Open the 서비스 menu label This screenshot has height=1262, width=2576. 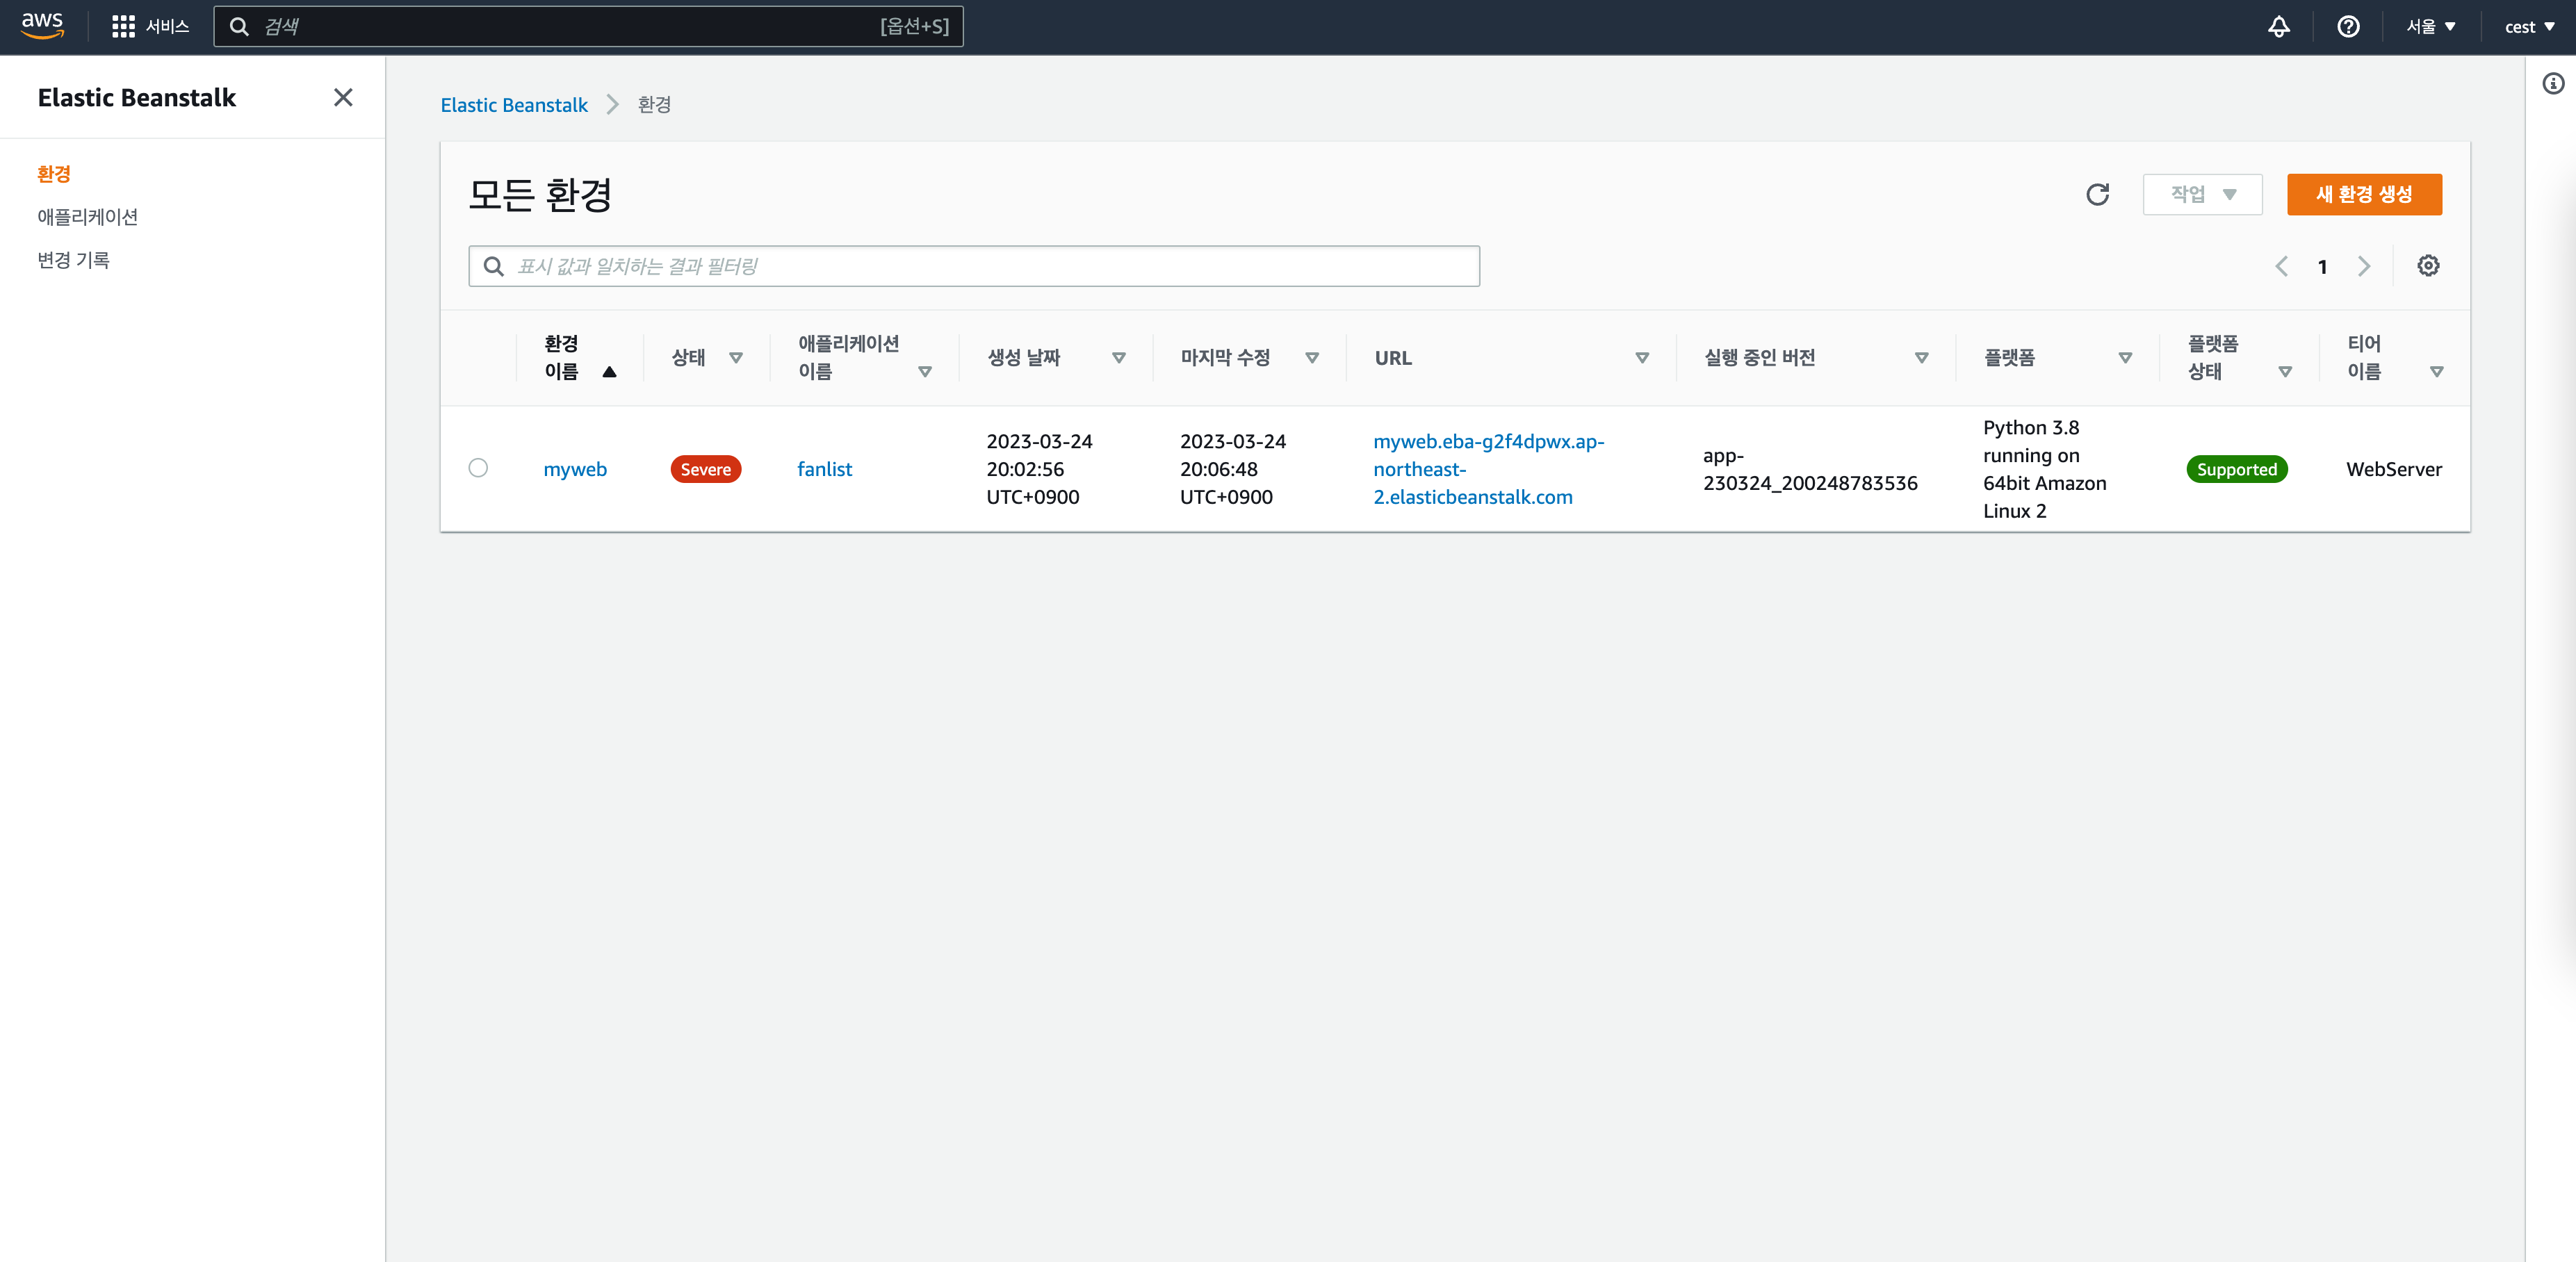167,27
